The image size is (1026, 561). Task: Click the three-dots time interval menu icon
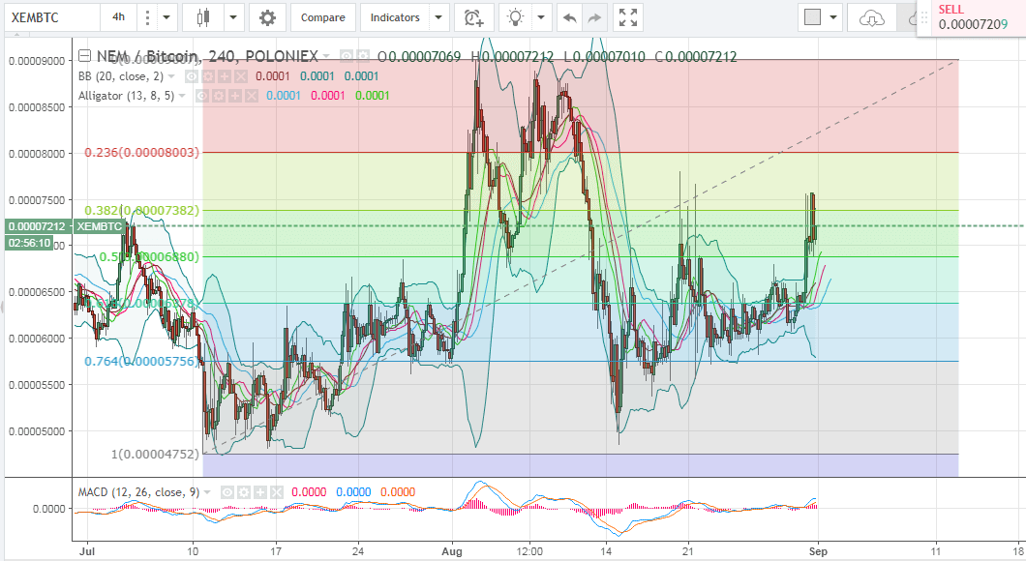tap(148, 17)
